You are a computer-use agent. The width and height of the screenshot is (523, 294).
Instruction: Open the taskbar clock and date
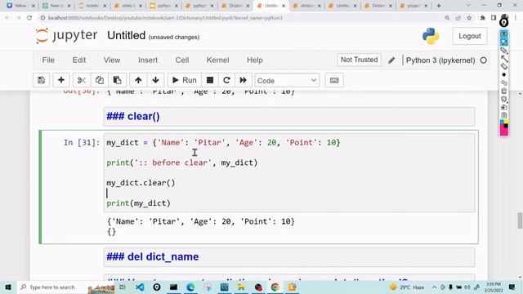[494, 287]
